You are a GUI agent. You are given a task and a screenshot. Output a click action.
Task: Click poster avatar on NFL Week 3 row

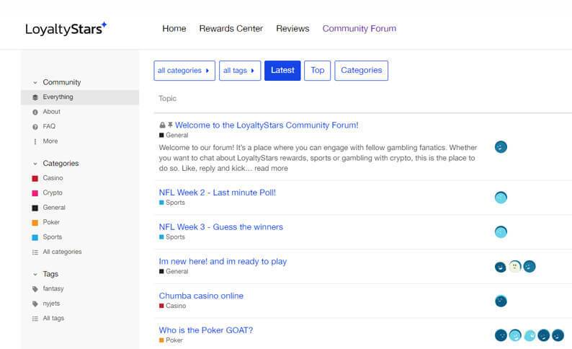click(501, 231)
